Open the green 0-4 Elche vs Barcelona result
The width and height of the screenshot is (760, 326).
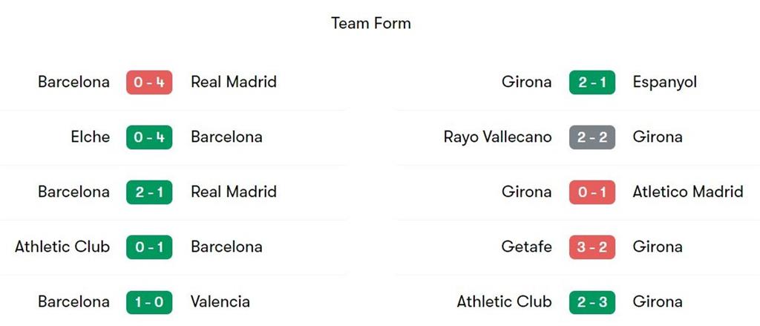[x=148, y=137]
